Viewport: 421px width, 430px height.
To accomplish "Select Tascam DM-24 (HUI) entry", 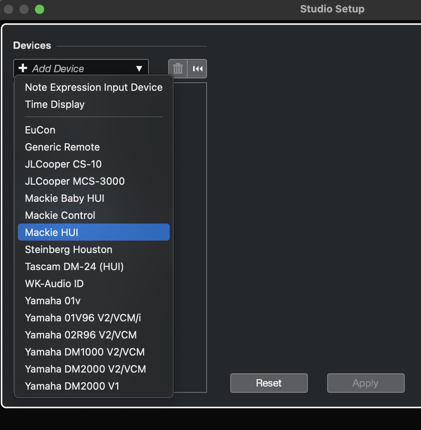I will coord(94,267).
